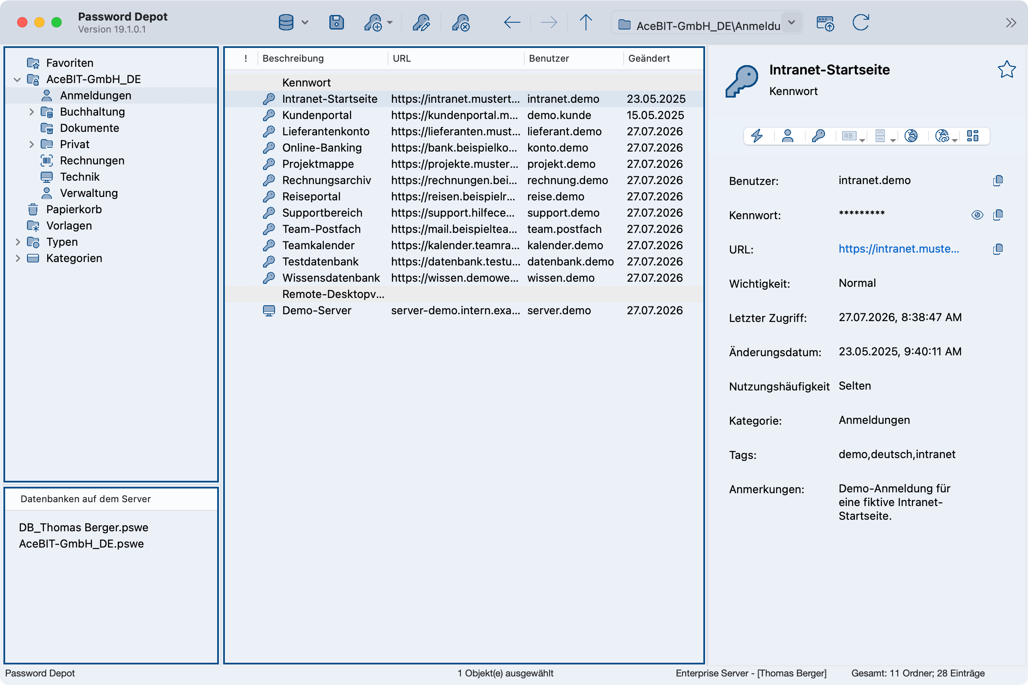Open the intranet URL link in details

tap(899, 249)
